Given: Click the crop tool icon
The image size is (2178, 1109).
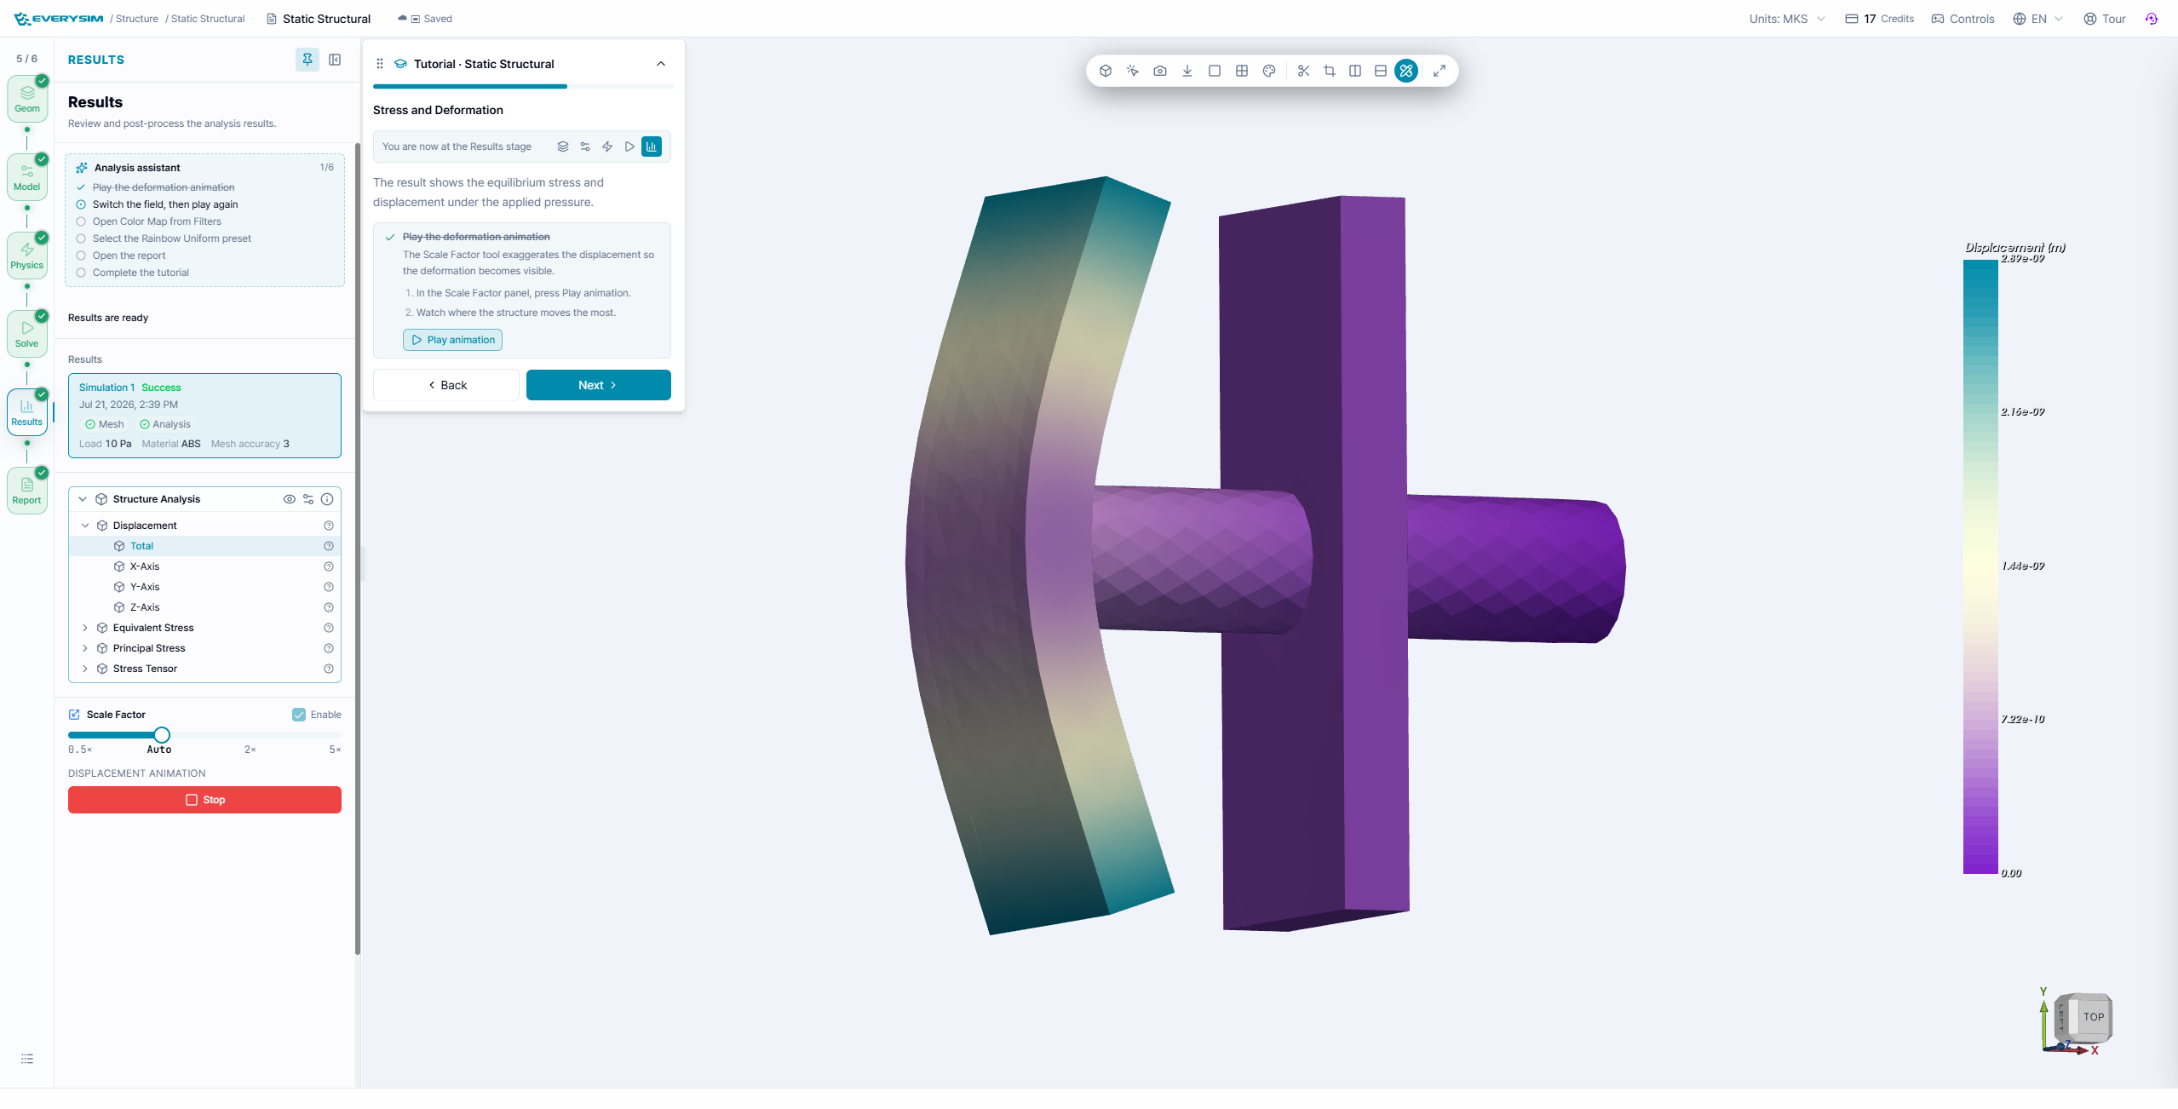Looking at the screenshot, I should coord(1329,71).
